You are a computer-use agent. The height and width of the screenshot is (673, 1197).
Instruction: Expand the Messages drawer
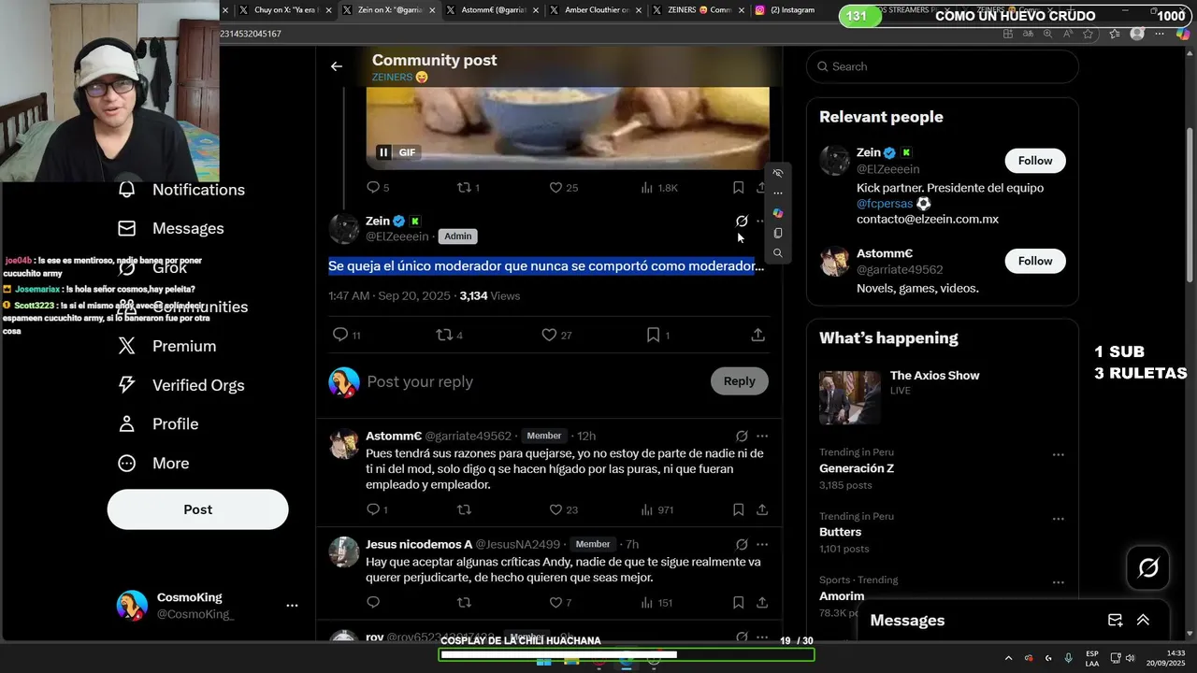pos(1143,620)
